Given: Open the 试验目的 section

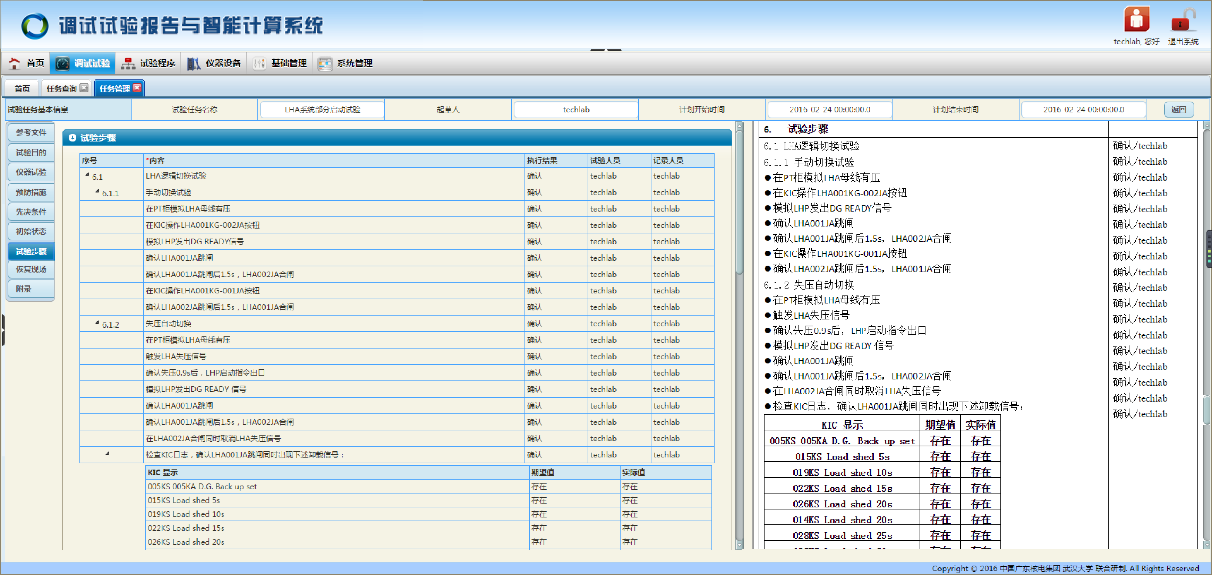Looking at the screenshot, I should tap(31, 153).
